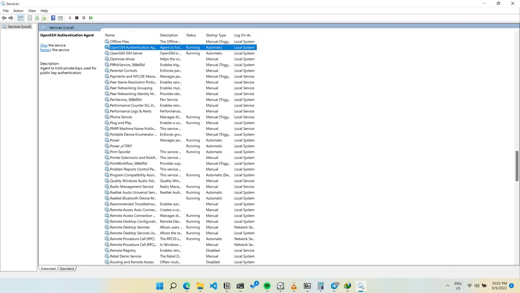Sort by the Log On As column header
This screenshot has width=520, height=293.
(245, 35)
